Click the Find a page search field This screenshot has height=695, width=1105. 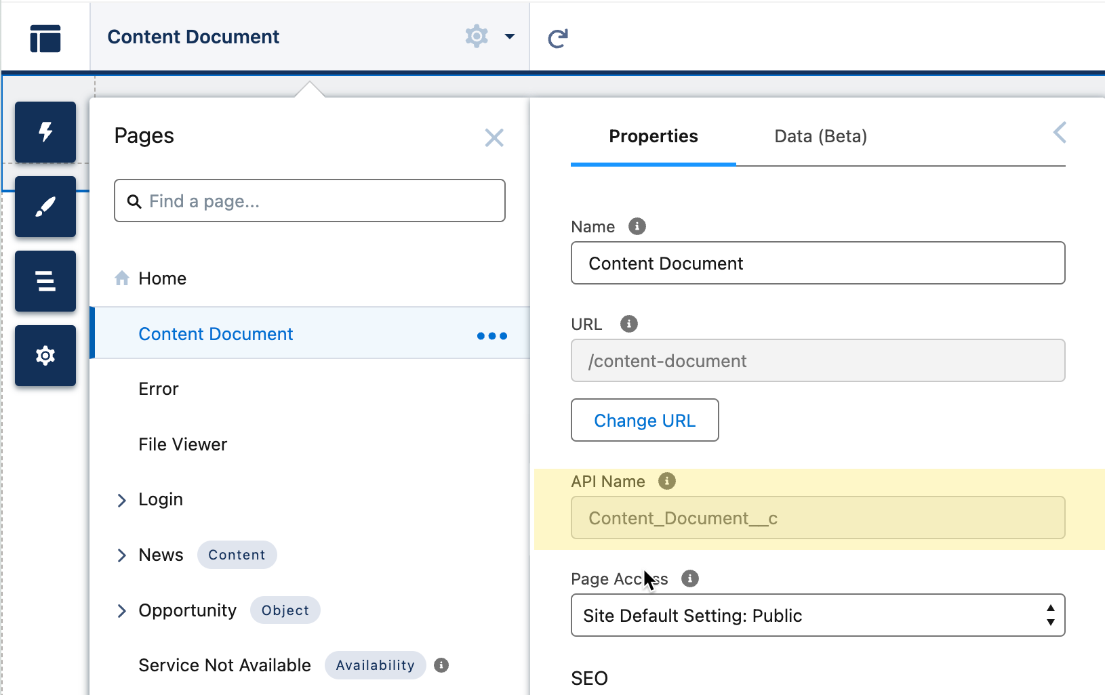[319, 201]
